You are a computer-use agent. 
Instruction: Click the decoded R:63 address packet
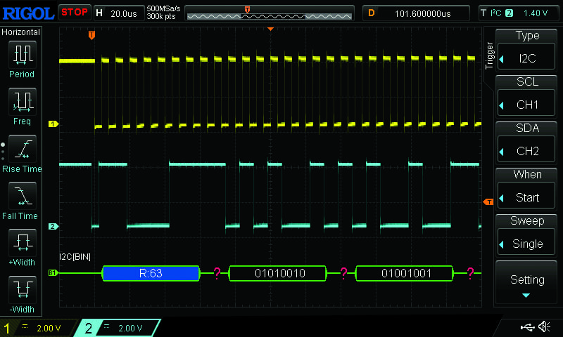click(x=151, y=273)
